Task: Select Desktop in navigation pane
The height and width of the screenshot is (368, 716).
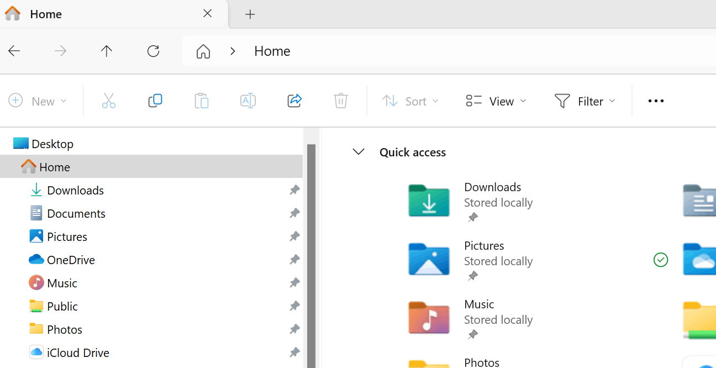Action: point(52,144)
